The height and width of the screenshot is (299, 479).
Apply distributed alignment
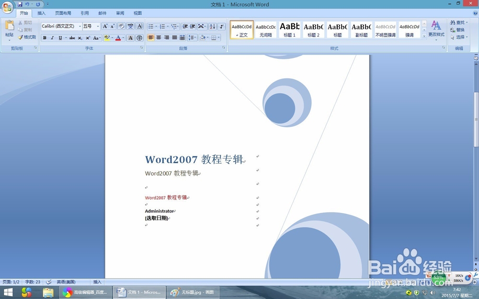(182, 37)
